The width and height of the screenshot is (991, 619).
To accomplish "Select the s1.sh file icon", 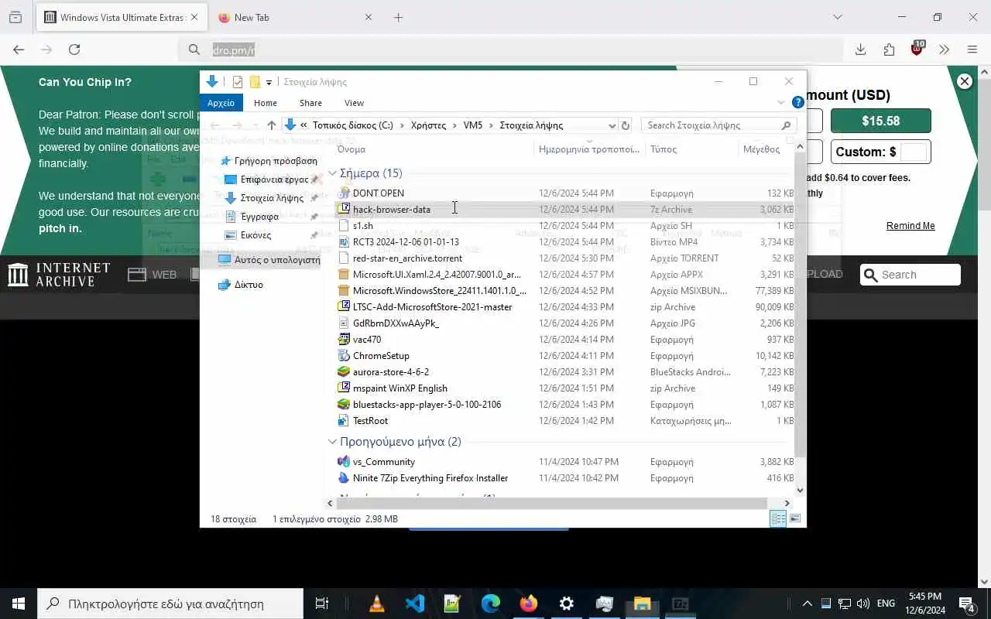I will 345,225.
